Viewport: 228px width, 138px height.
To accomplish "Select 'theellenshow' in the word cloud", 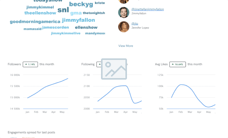I will [40, 13].
